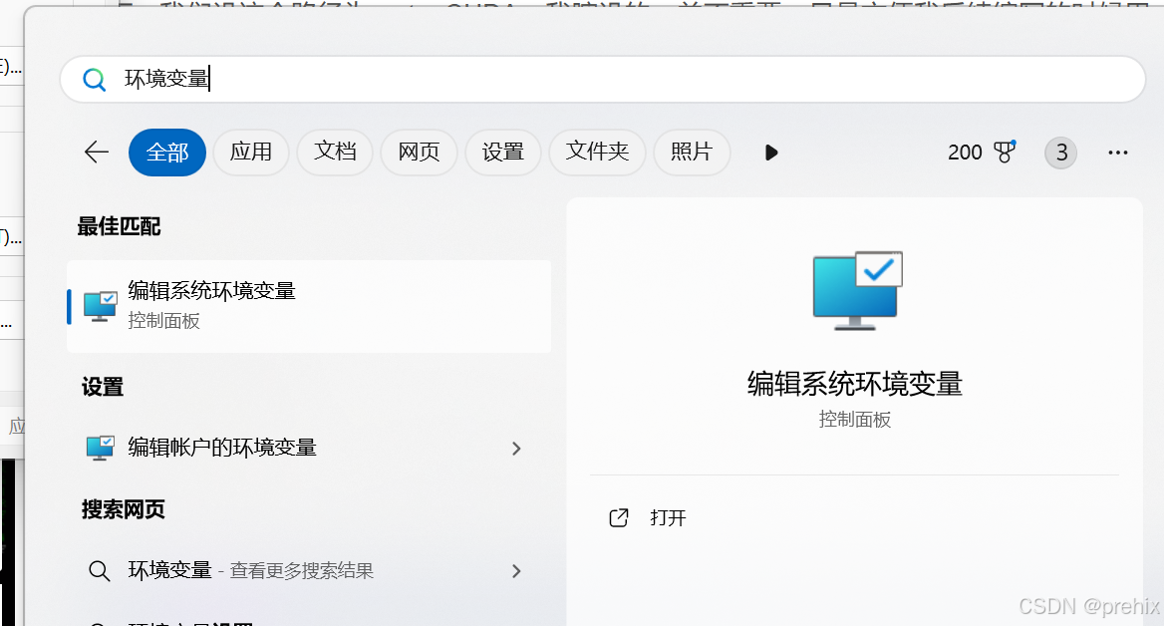Open the three-dot more options menu
The width and height of the screenshot is (1164, 626).
1118,153
